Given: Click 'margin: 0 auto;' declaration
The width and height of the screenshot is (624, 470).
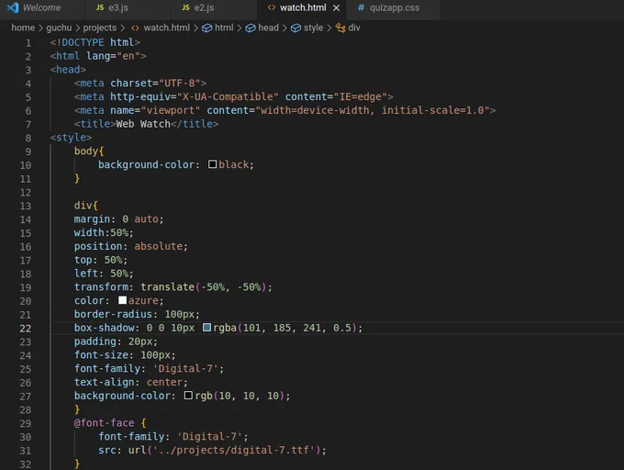Looking at the screenshot, I should point(118,219).
